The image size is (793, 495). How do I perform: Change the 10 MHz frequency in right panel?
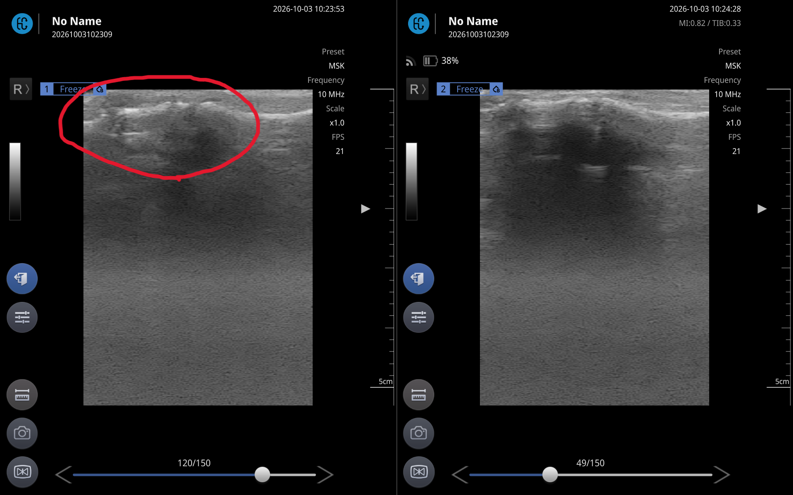(727, 94)
